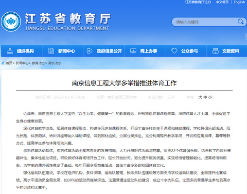
Task: Click the 公众参与 heart icon
Action: click(174, 51)
